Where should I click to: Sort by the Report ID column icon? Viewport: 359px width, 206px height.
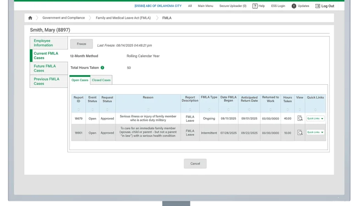click(x=78, y=109)
